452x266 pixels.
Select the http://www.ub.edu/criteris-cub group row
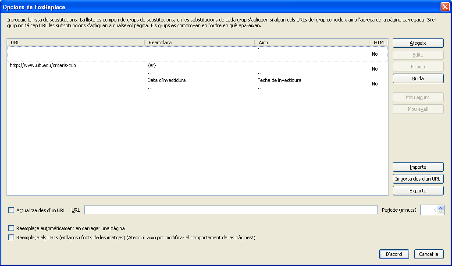(x=44, y=65)
